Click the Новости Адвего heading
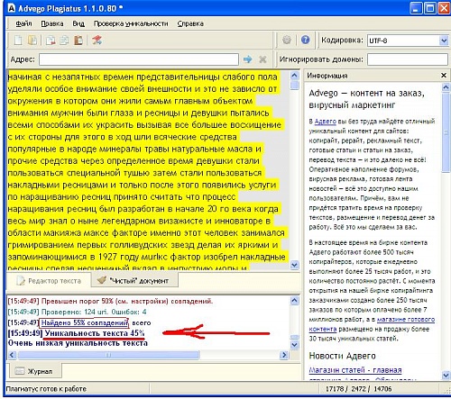Viewport: 451px width, 399px height. (343, 356)
